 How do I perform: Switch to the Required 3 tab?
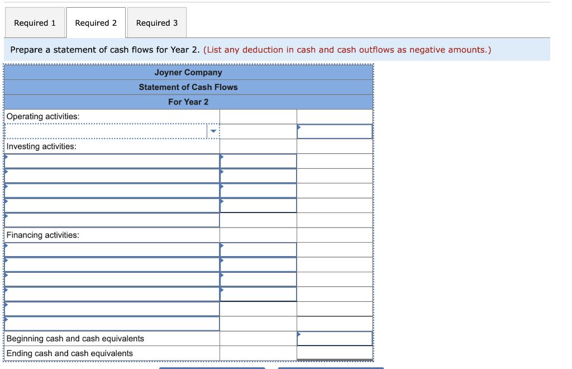[x=156, y=22]
